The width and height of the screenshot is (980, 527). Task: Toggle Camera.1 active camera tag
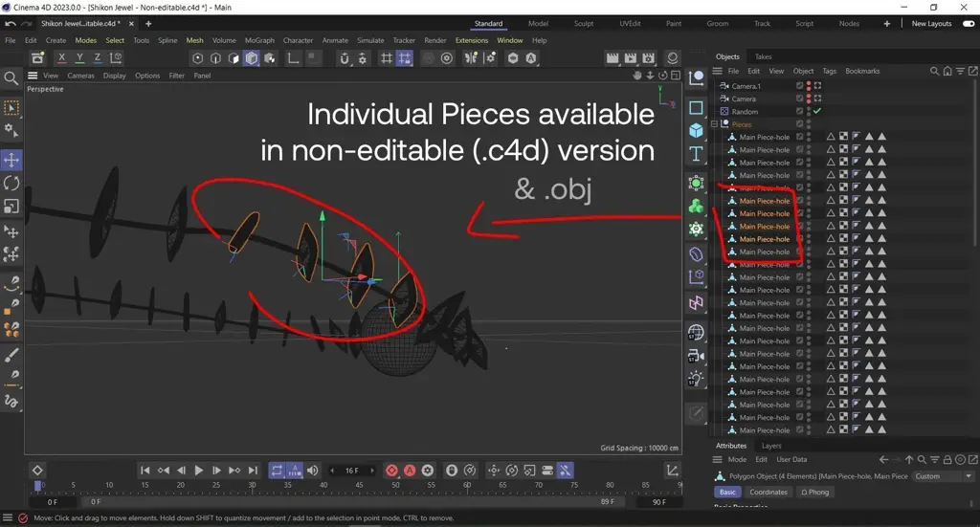(817, 85)
